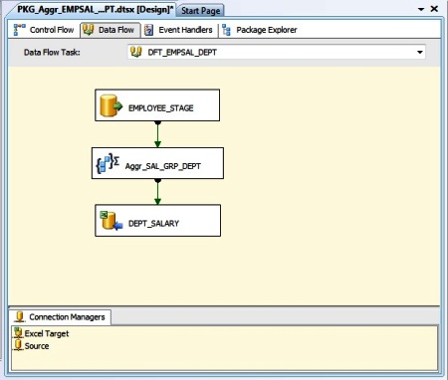Switch to the Control Flow tab
448x380 pixels.
pyautogui.click(x=44, y=30)
